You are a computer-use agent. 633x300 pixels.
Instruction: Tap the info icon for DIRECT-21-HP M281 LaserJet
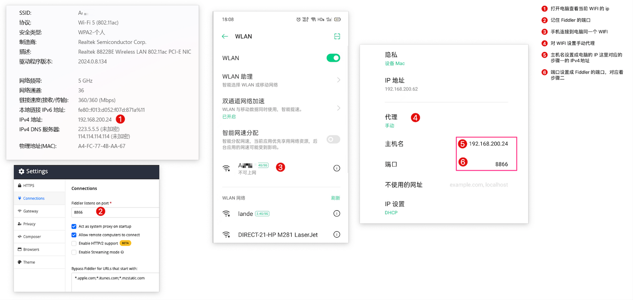[x=337, y=234]
